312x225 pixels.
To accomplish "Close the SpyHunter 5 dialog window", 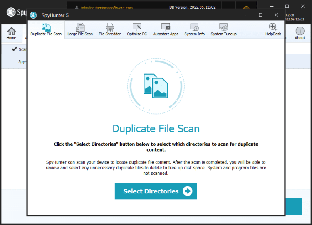I will (276, 15).
